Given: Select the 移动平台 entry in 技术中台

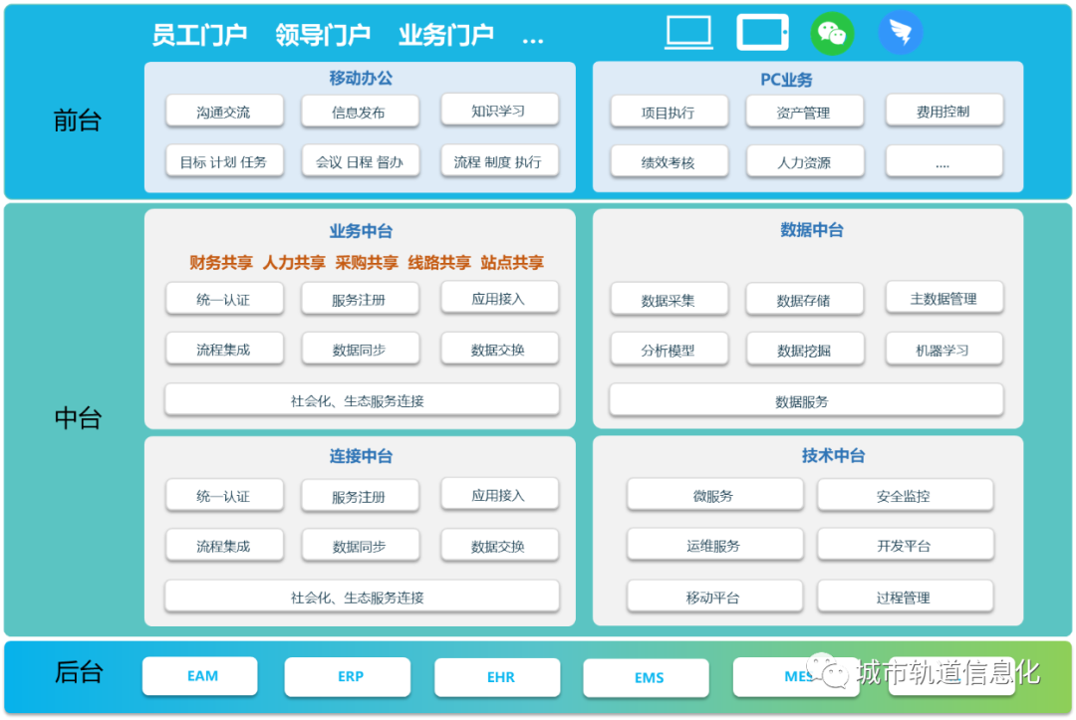Looking at the screenshot, I should click(x=714, y=596).
